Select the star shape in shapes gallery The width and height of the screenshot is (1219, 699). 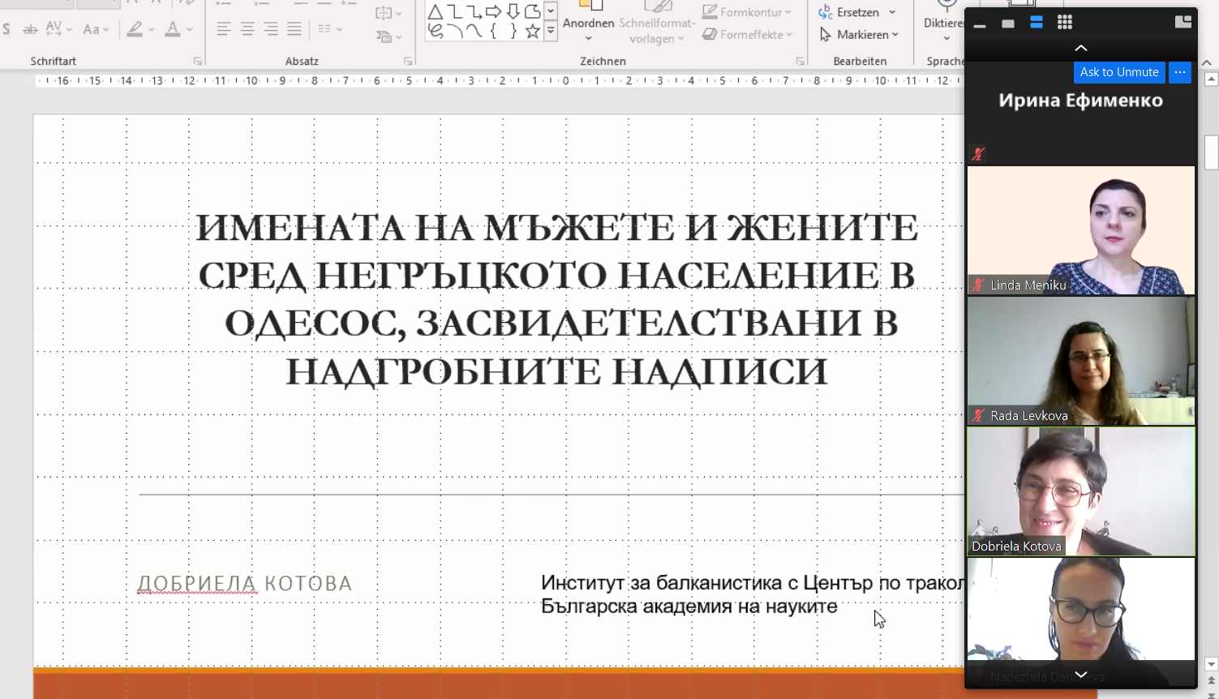click(532, 32)
